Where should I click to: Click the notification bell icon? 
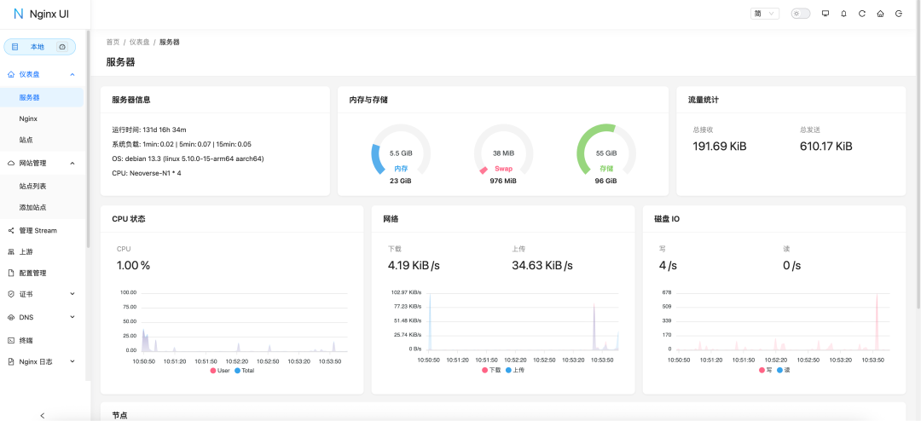coord(843,14)
